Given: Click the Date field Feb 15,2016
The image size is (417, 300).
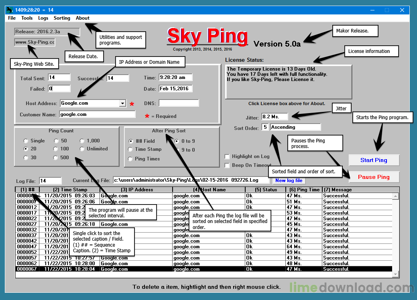Looking at the screenshot, I should click(x=175, y=89).
